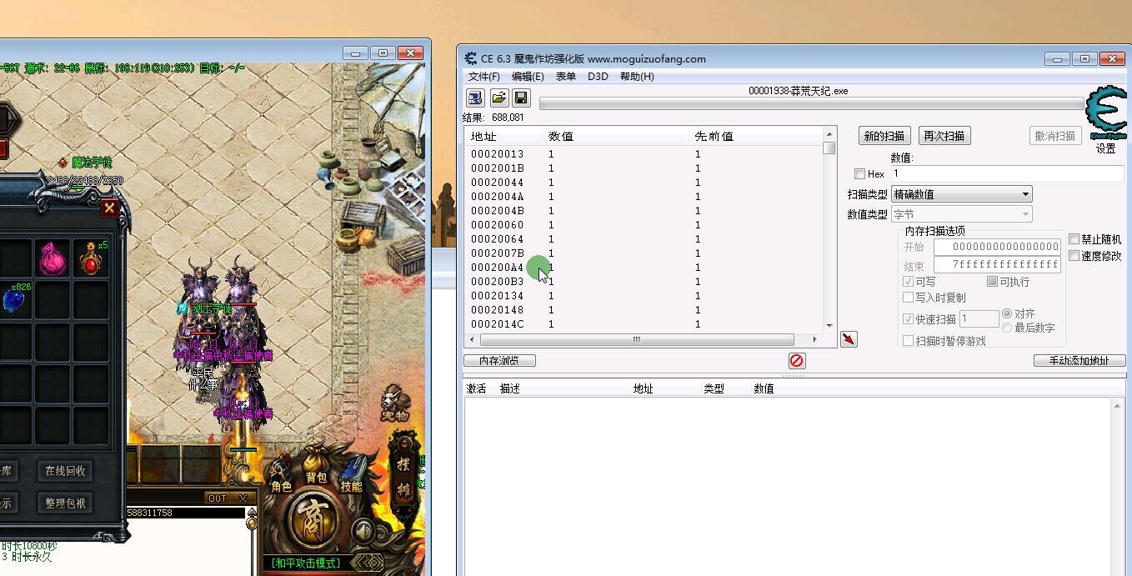Click the 类型 type column header in address table
The image size is (1132, 576).
coord(714,388)
